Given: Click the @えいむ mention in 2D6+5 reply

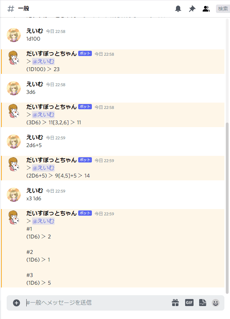Looking at the screenshot, I should point(43,168).
